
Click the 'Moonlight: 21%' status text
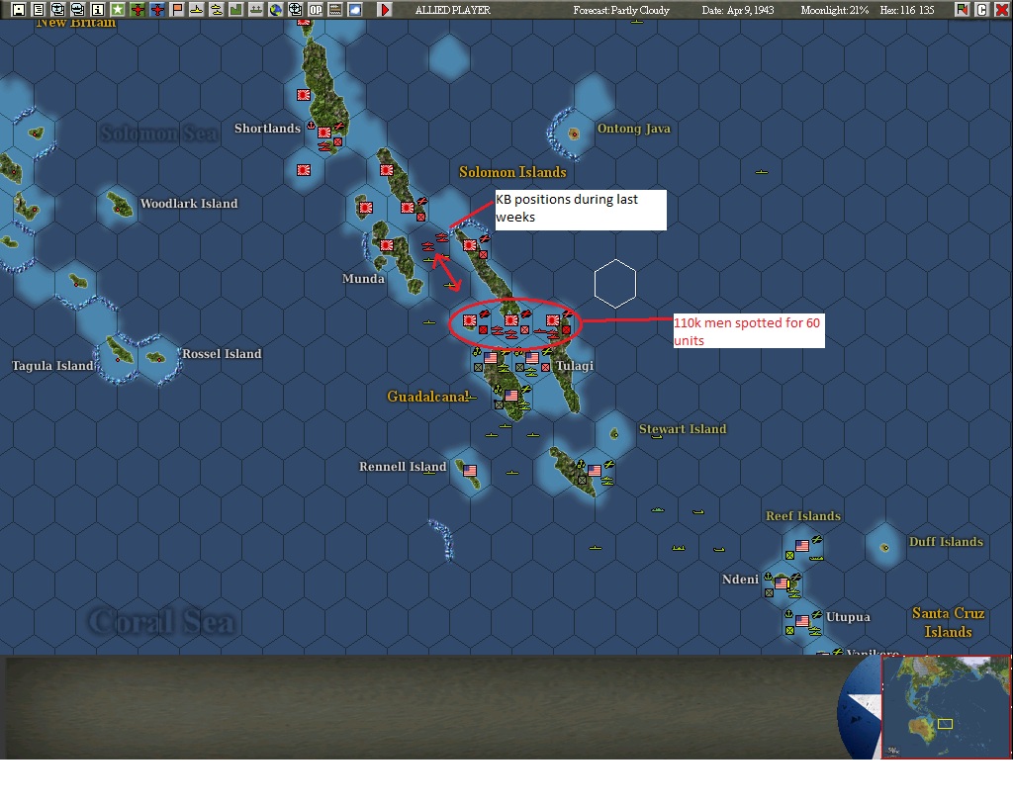click(835, 10)
